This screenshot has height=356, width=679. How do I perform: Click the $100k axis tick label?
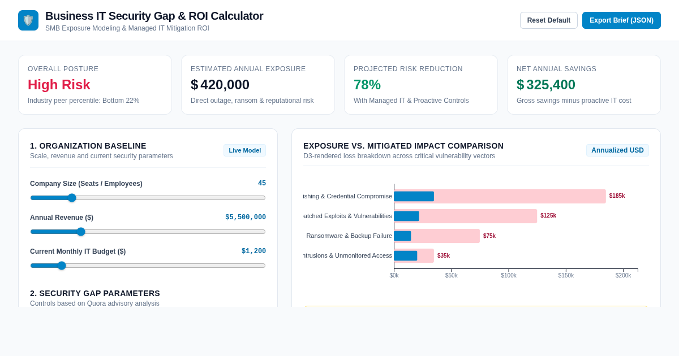click(x=509, y=276)
